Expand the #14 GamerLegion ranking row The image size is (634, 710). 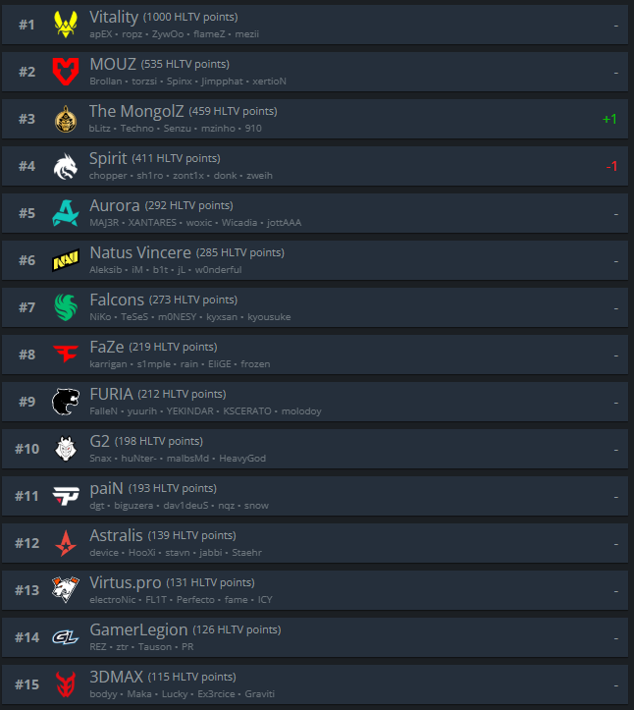coord(315,637)
